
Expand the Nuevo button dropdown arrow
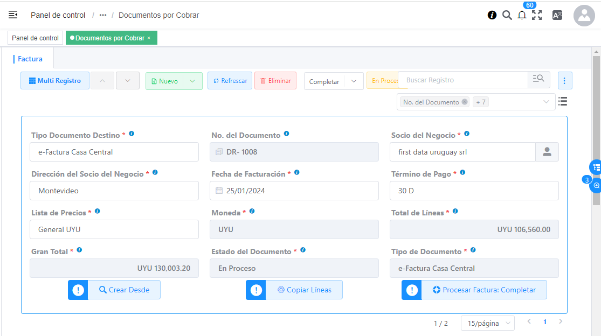click(x=192, y=81)
